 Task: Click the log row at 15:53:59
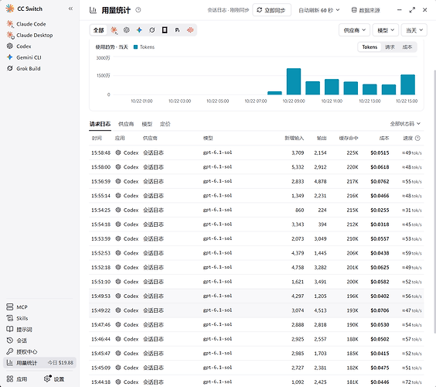point(257,238)
